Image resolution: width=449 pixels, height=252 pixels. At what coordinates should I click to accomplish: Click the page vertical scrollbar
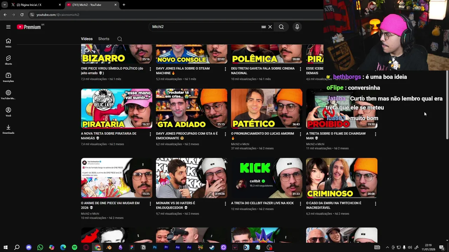[447, 104]
